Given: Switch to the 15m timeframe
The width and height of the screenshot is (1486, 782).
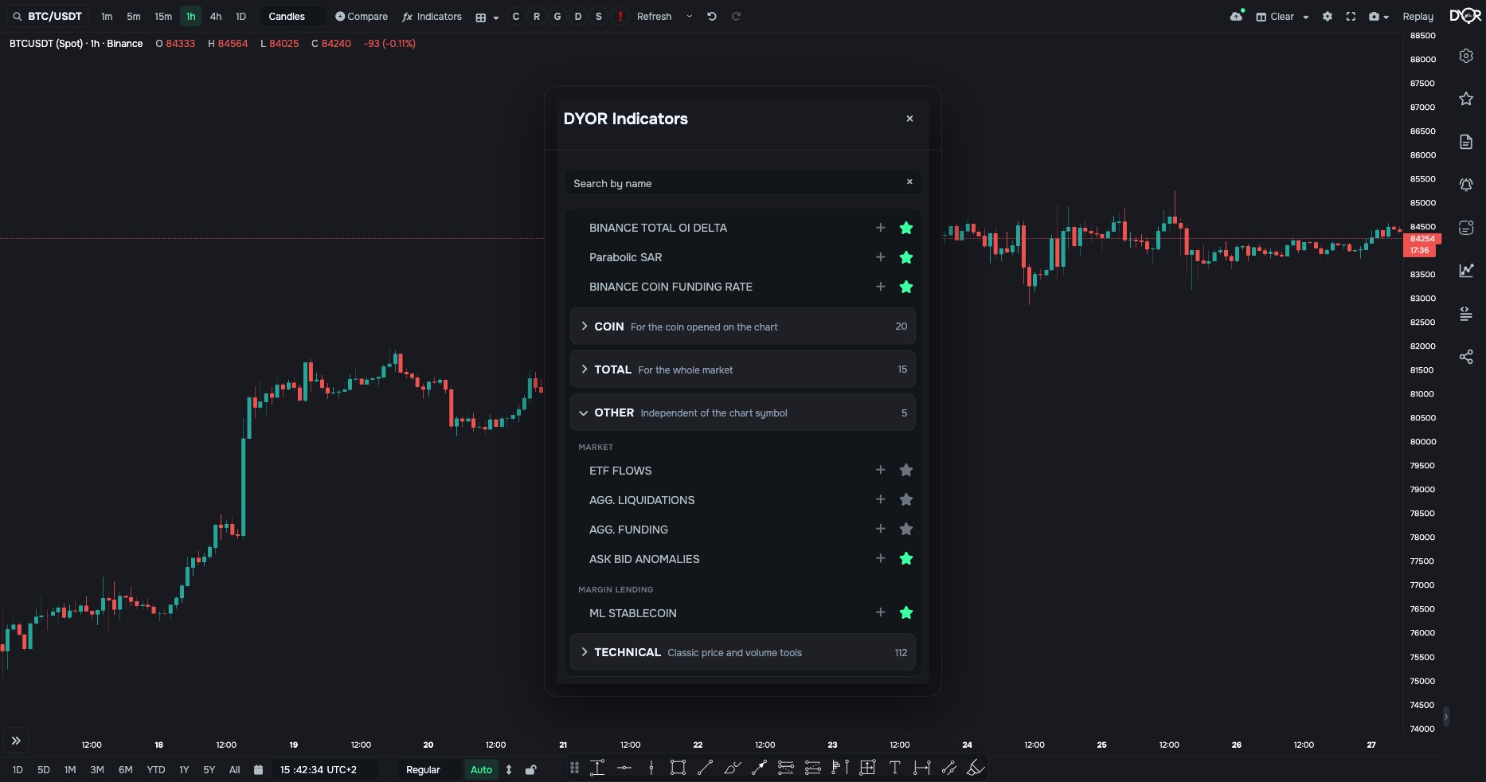Looking at the screenshot, I should 163,16.
